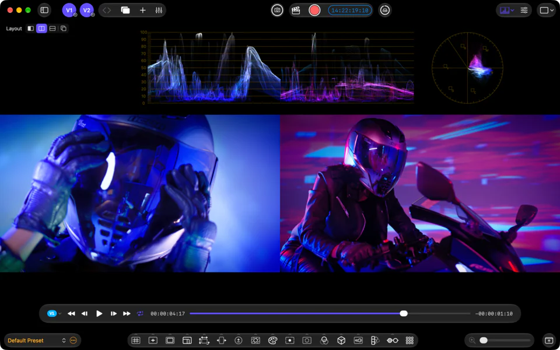Click the export window icon bottom right
This screenshot has height=350, width=560.
tap(549, 340)
